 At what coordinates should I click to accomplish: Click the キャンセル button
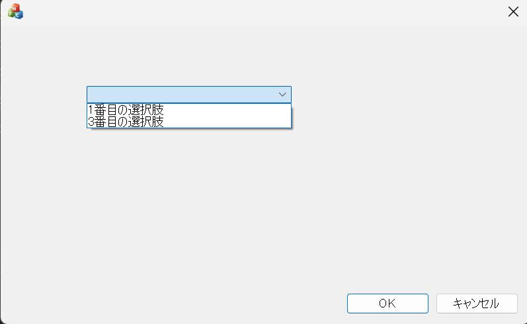click(476, 304)
